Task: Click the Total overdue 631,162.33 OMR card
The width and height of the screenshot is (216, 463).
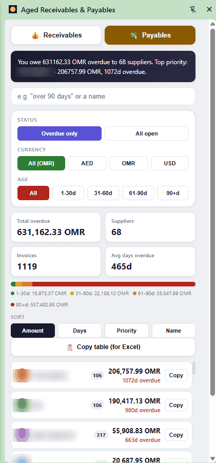Action: [56, 227]
